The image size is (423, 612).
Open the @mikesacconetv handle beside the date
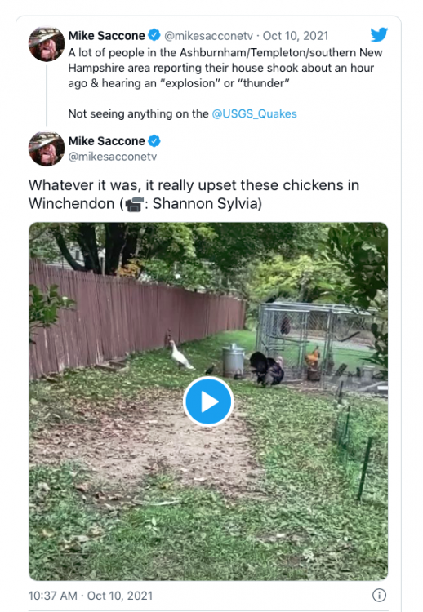tap(208, 36)
